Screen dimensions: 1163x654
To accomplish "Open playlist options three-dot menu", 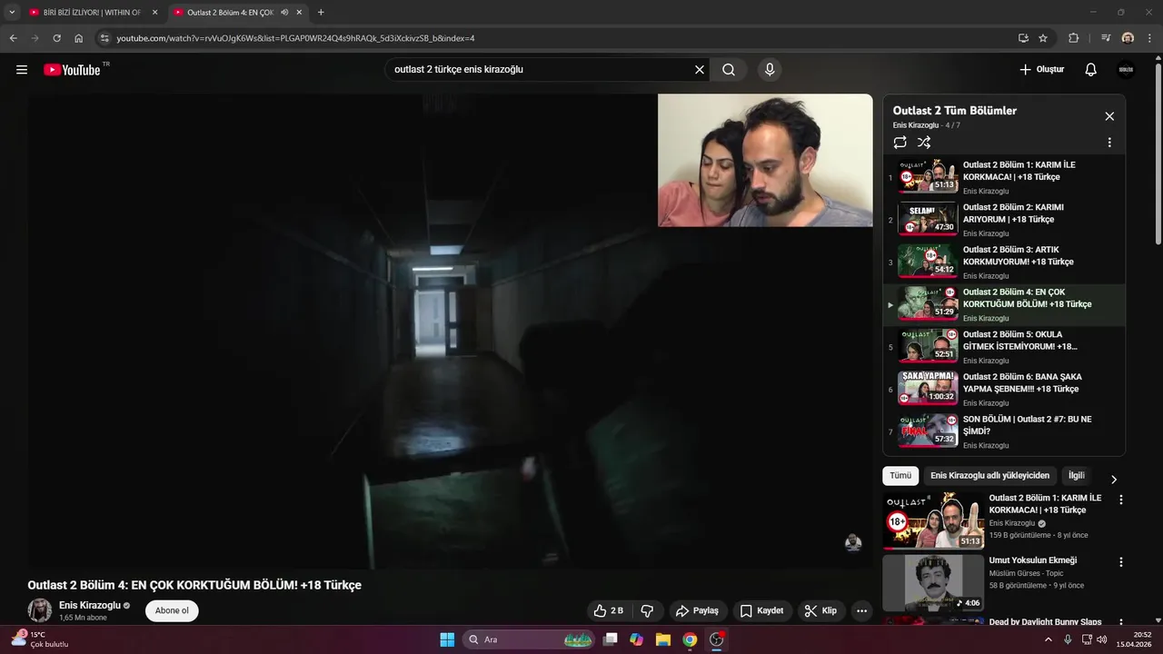I will coord(1109,143).
